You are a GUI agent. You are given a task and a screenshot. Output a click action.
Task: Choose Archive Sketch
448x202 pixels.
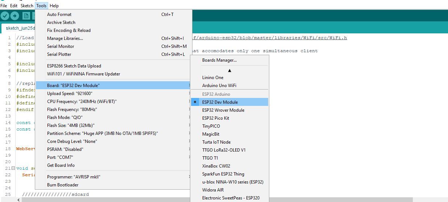tap(113, 22)
